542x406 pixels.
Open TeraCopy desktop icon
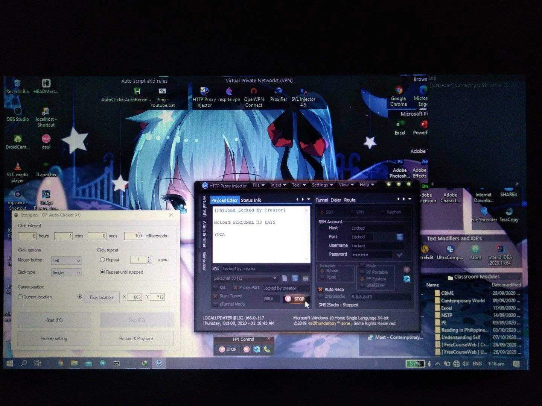pyautogui.click(x=509, y=215)
